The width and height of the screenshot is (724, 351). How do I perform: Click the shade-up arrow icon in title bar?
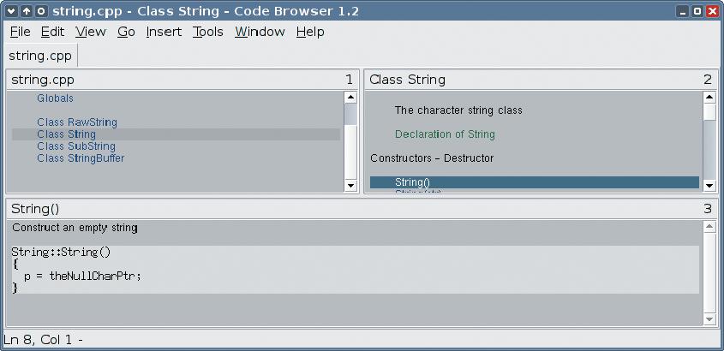[27, 11]
